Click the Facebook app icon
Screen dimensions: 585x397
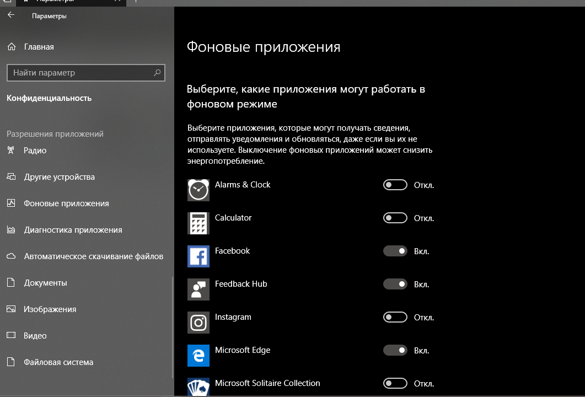(198, 256)
